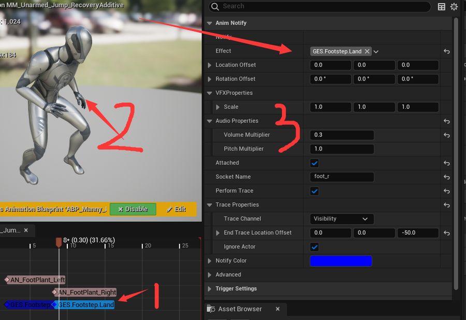Uncheck the Attached checkbox
The width and height of the screenshot is (466, 320).
314,163
